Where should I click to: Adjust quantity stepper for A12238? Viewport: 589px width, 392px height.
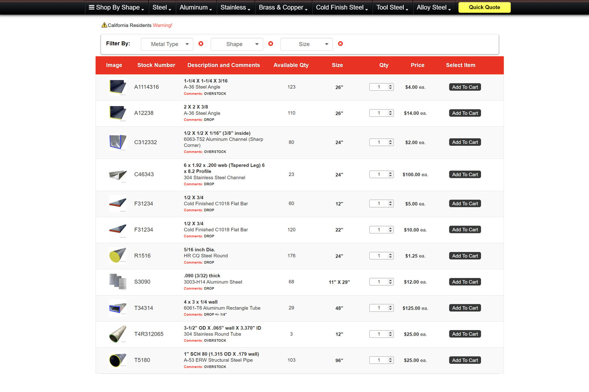[x=391, y=113]
